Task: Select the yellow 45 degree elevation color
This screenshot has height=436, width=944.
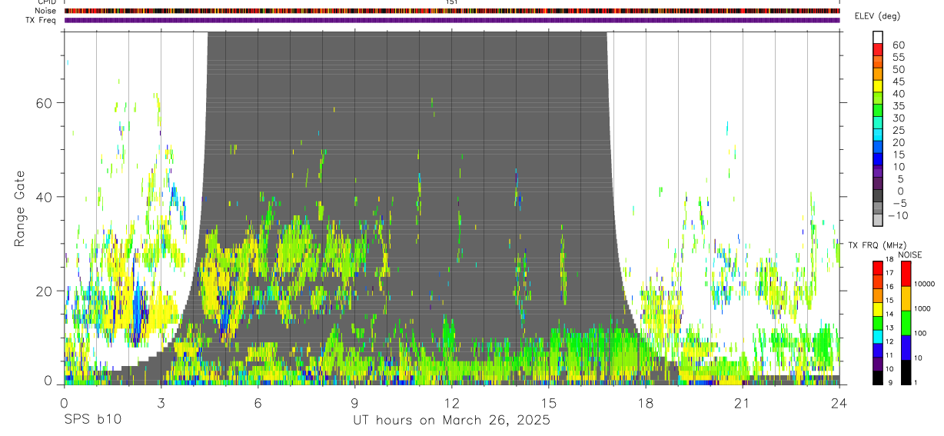Action: (878, 86)
